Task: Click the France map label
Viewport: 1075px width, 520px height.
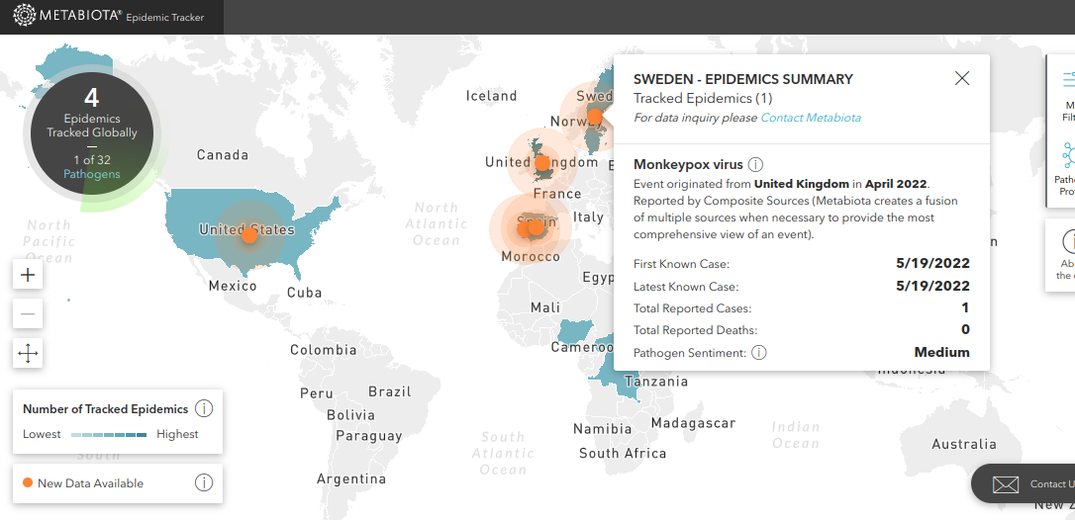Action: pyautogui.click(x=557, y=194)
